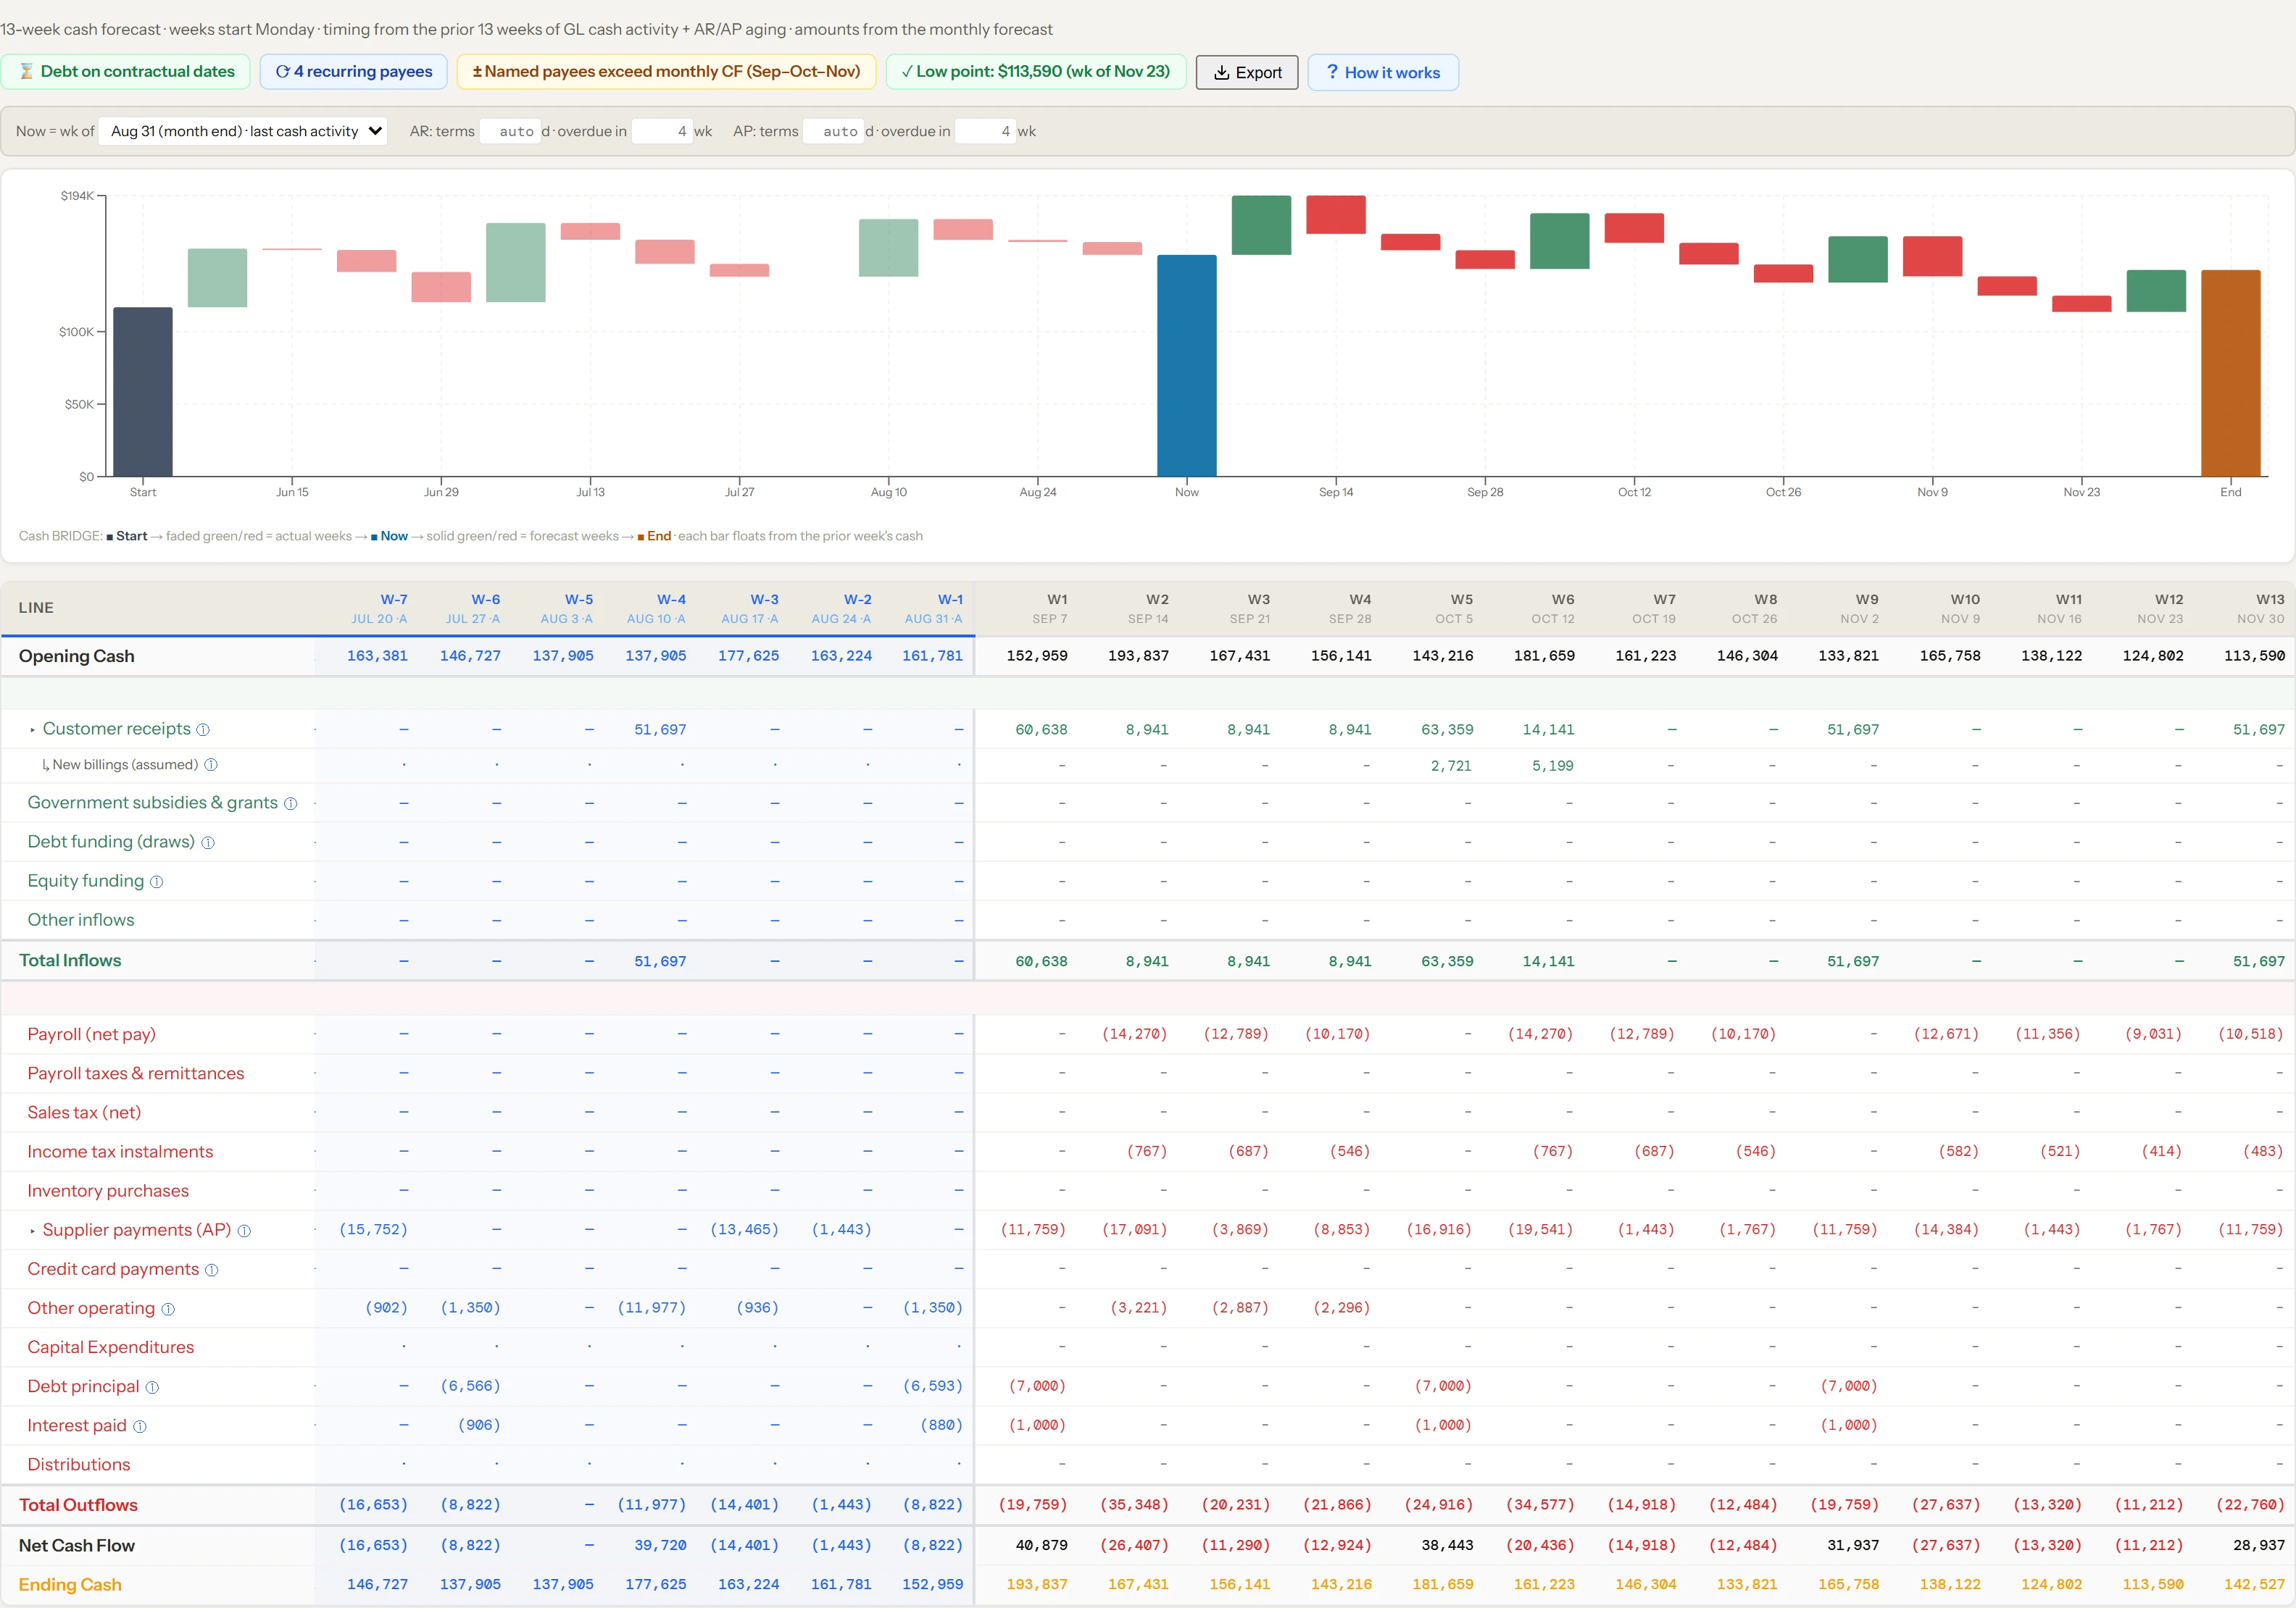2296x1608 pixels.
Task: Click the Net Cash Flow value 40,879
Action: [x=1041, y=1546]
